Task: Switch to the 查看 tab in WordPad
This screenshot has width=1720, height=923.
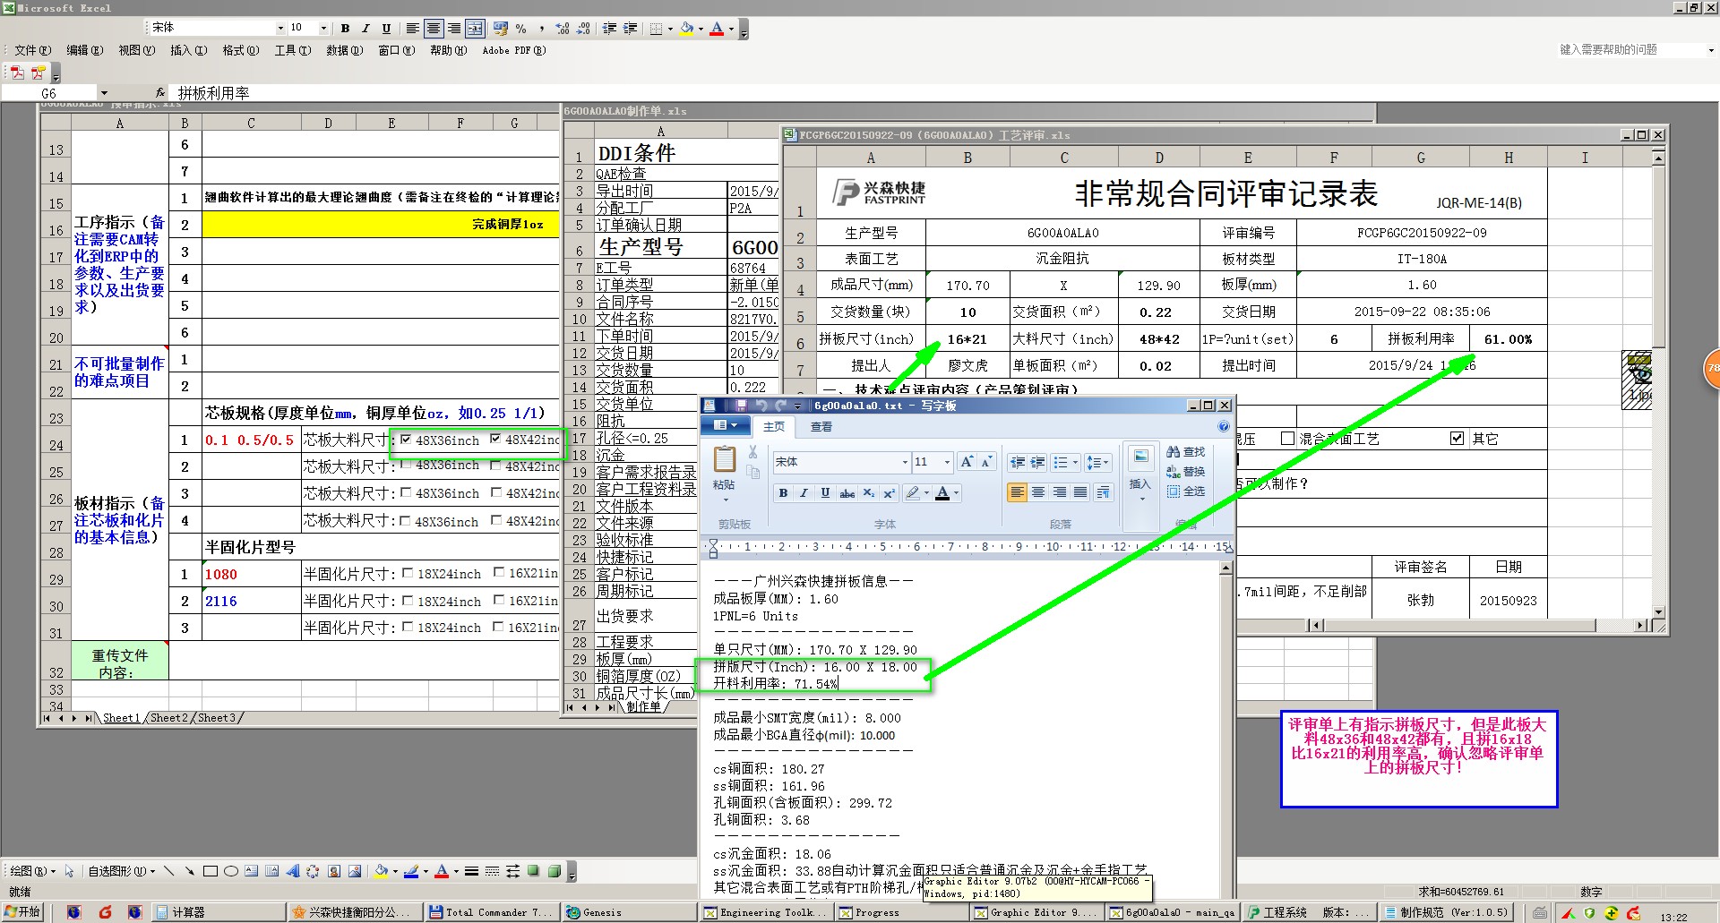Action: (821, 427)
